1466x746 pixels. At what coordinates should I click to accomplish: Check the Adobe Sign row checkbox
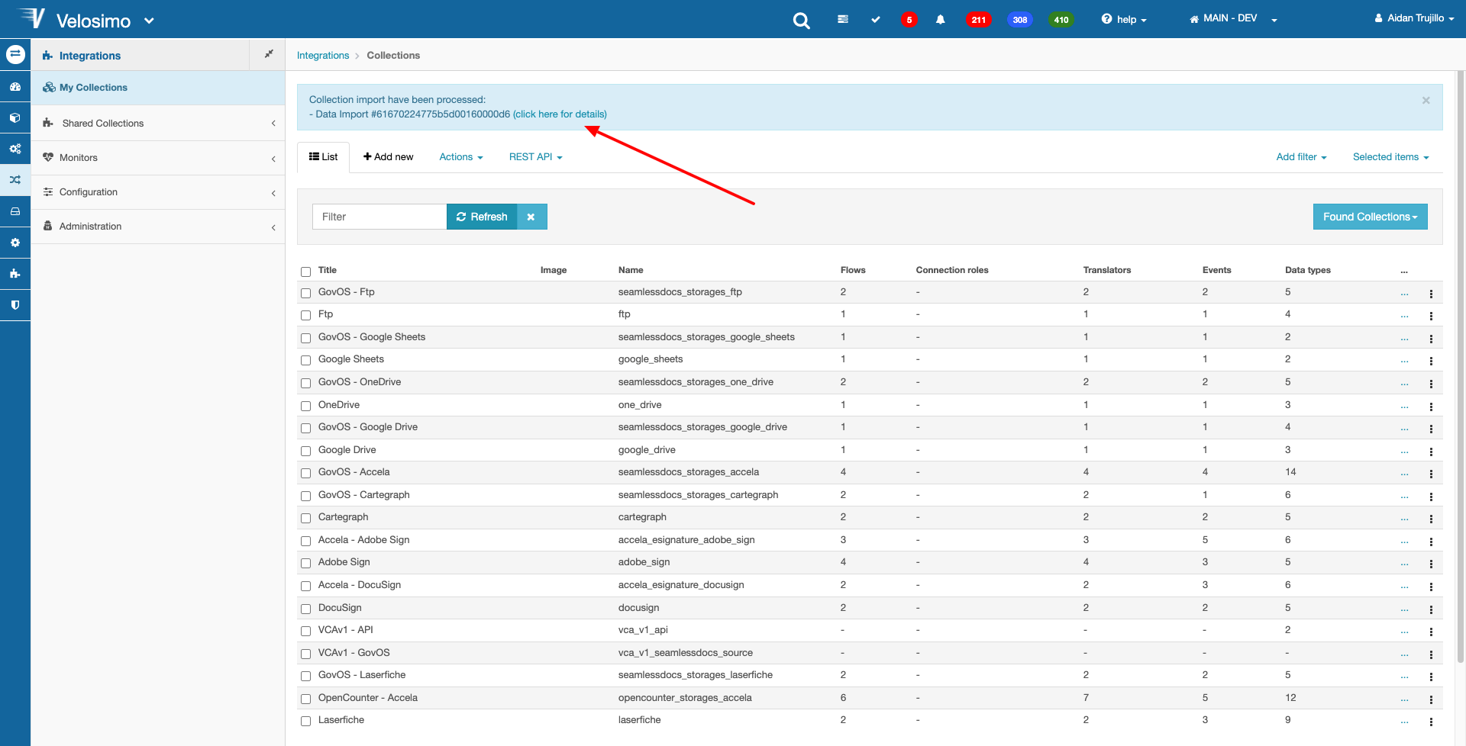[305, 563]
